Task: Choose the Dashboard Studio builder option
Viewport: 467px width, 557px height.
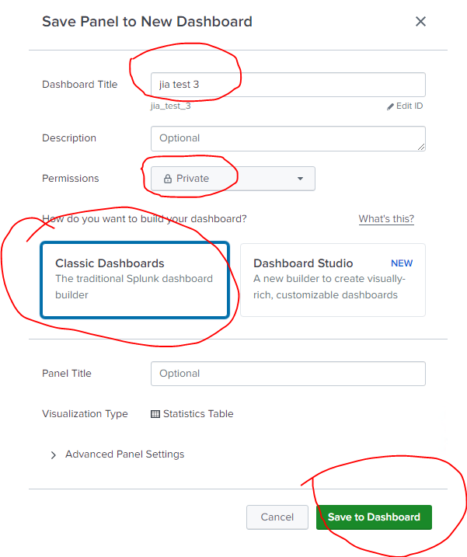Action: [x=333, y=280]
